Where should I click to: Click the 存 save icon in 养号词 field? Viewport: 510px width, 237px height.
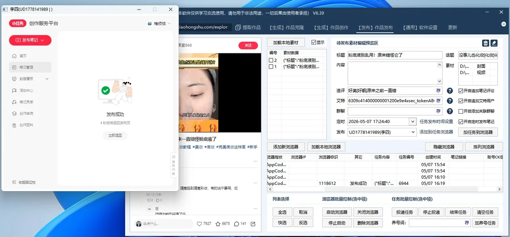click(467, 223)
